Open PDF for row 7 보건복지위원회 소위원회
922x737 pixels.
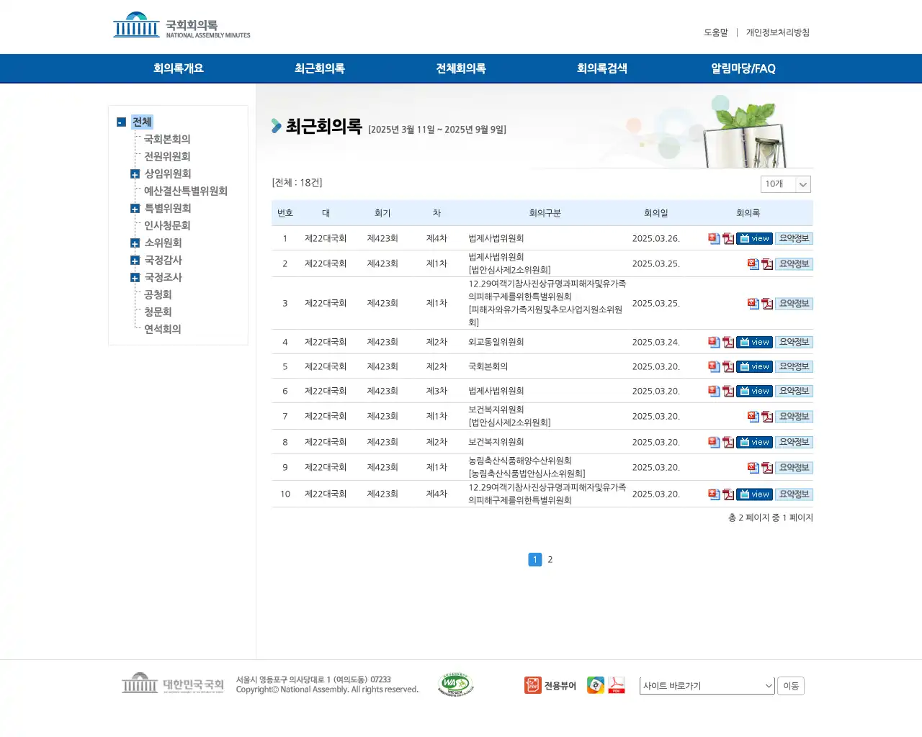(x=768, y=417)
